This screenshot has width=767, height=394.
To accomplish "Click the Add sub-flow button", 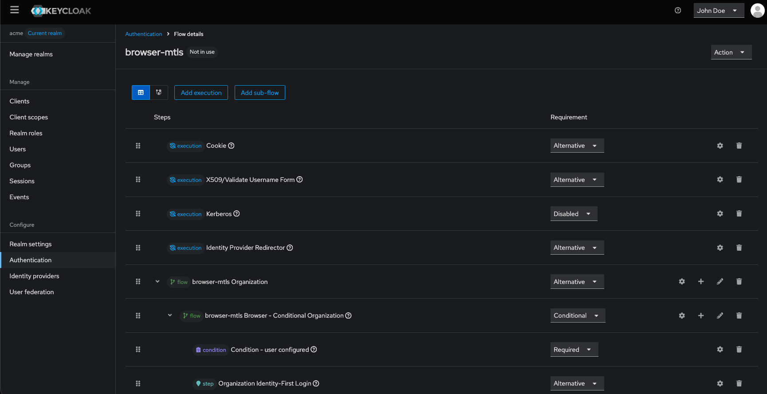I will [x=260, y=93].
